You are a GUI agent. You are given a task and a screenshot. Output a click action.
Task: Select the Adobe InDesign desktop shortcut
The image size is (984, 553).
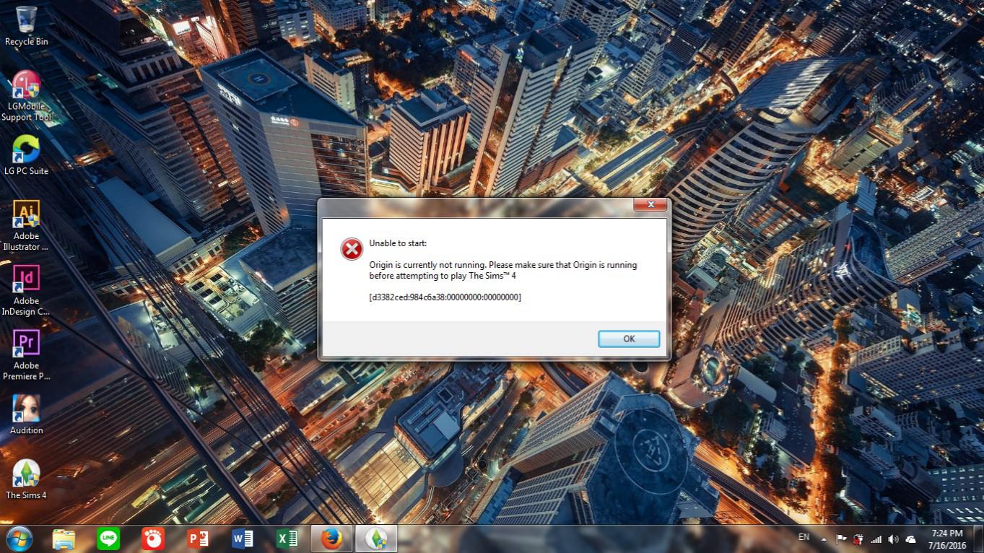point(27,290)
